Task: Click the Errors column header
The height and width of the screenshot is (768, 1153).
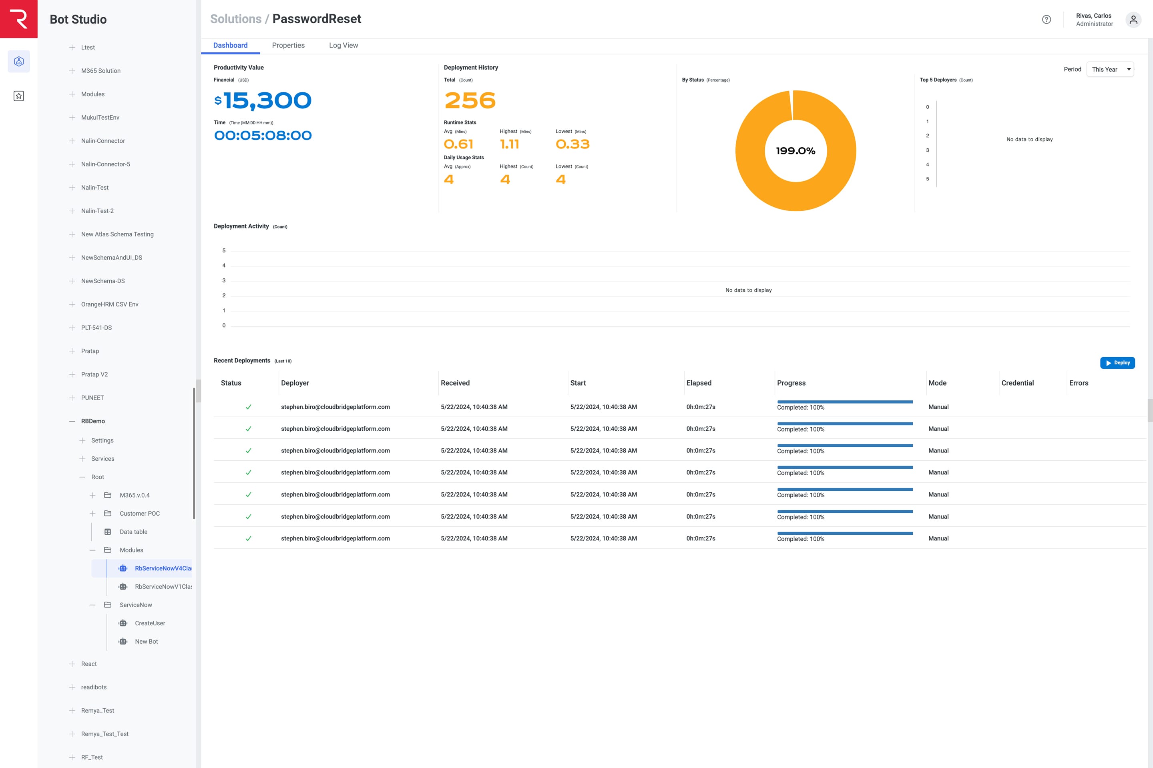Action: click(1079, 383)
